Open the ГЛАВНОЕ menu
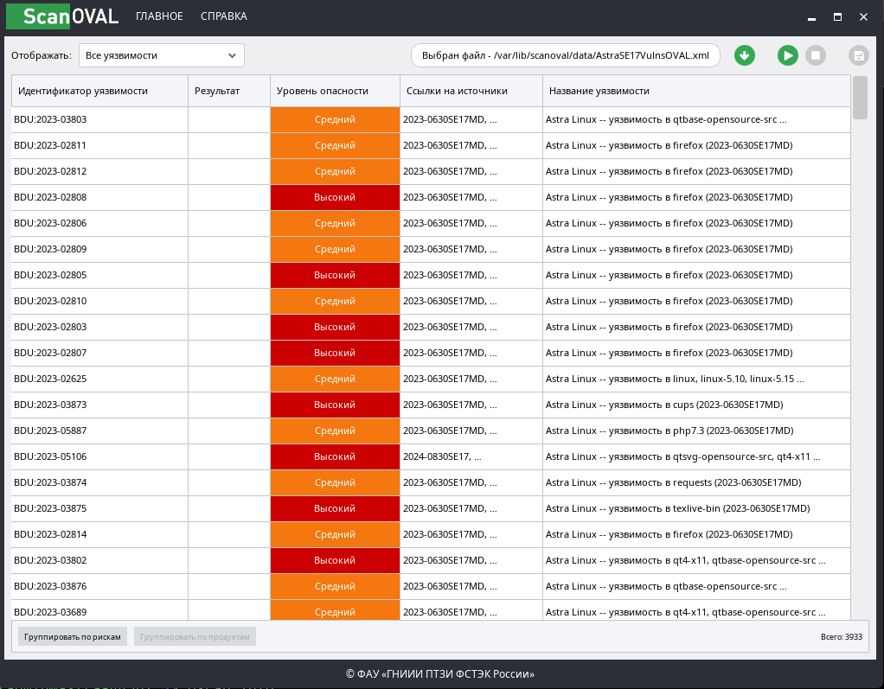Screen dimensions: 884x689 pyautogui.click(x=159, y=16)
